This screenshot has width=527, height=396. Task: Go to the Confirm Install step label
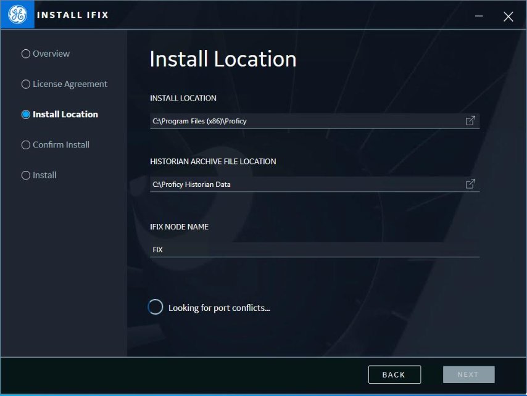point(61,145)
